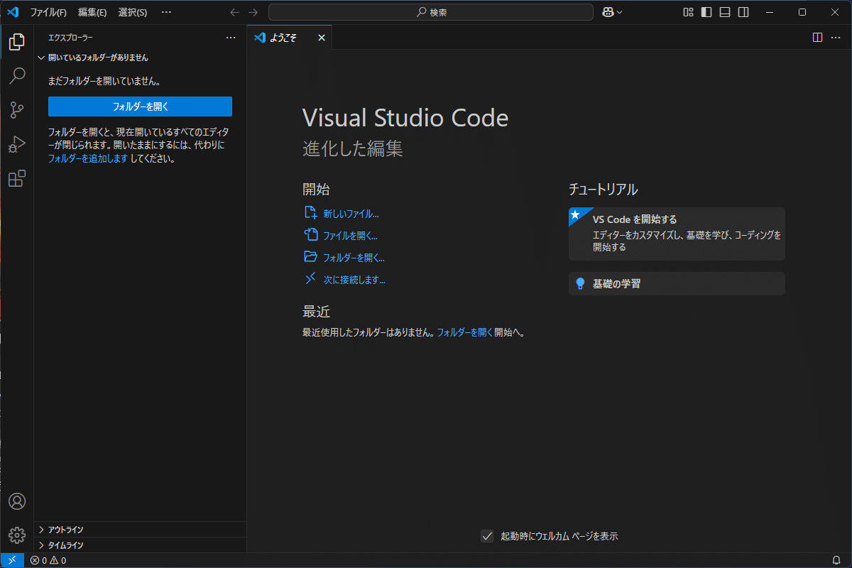Toggle 起動時にウェルカム ページを表示 checkbox
Image resolution: width=852 pixels, height=568 pixels.
(487, 536)
